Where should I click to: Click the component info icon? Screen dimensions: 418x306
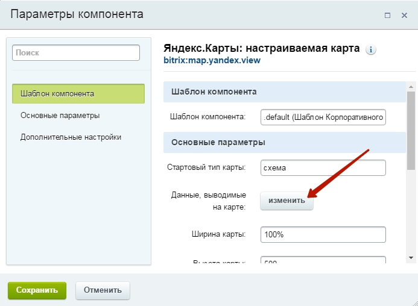[370, 49]
